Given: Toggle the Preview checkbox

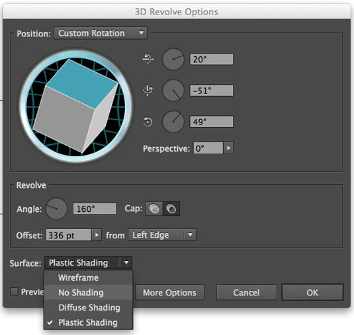Looking at the screenshot, I should tap(14, 291).
